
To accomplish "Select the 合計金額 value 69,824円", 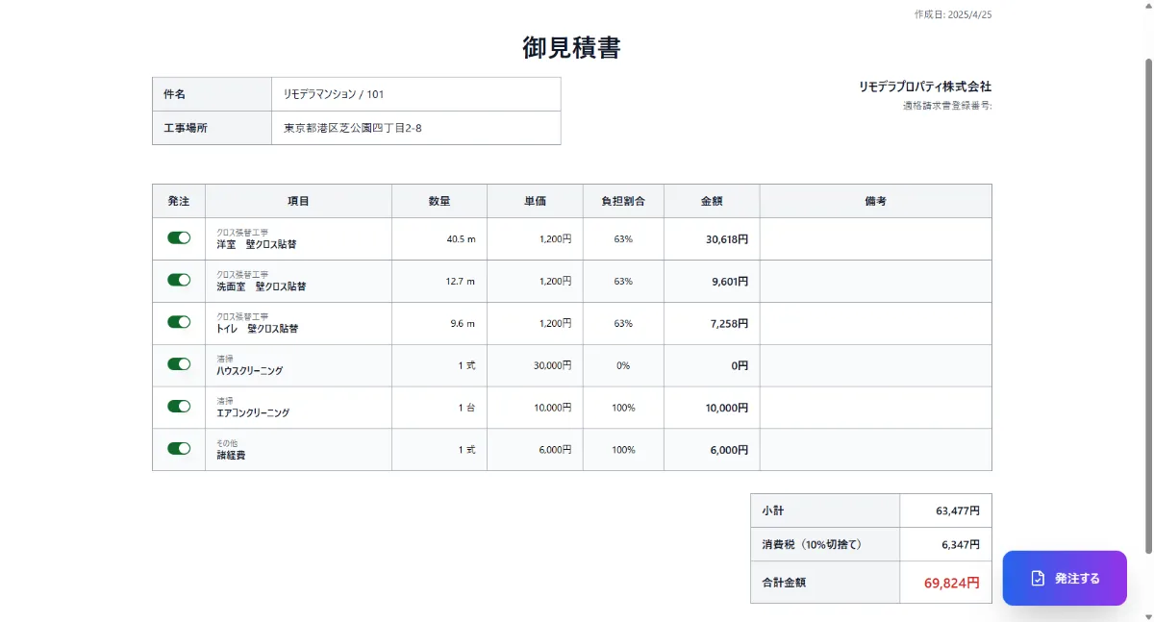I will [952, 583].
